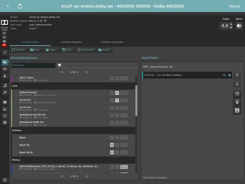The width and height of the screenshot is (245, 184).
Task: Open the chart statistics sidebar icon
Action: (x=5, y=109)
